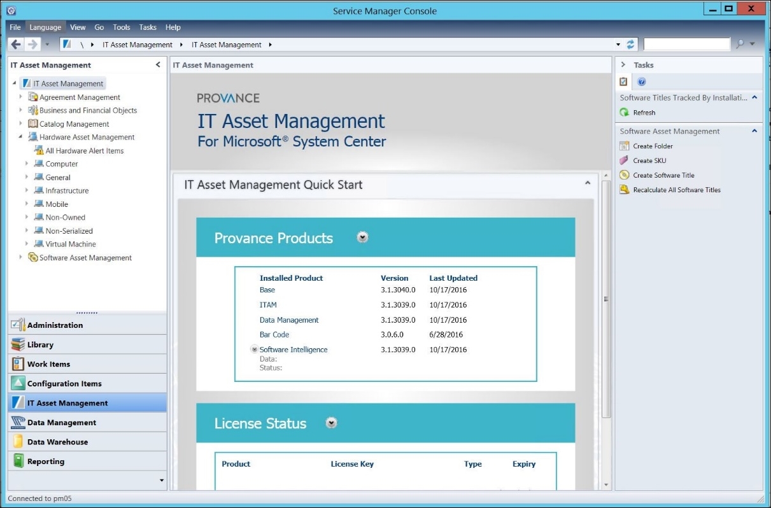This screenshot has width=771, height=508.
Task: Click the Recalculate All Software Titles icon
Action: tap(625, 190)
